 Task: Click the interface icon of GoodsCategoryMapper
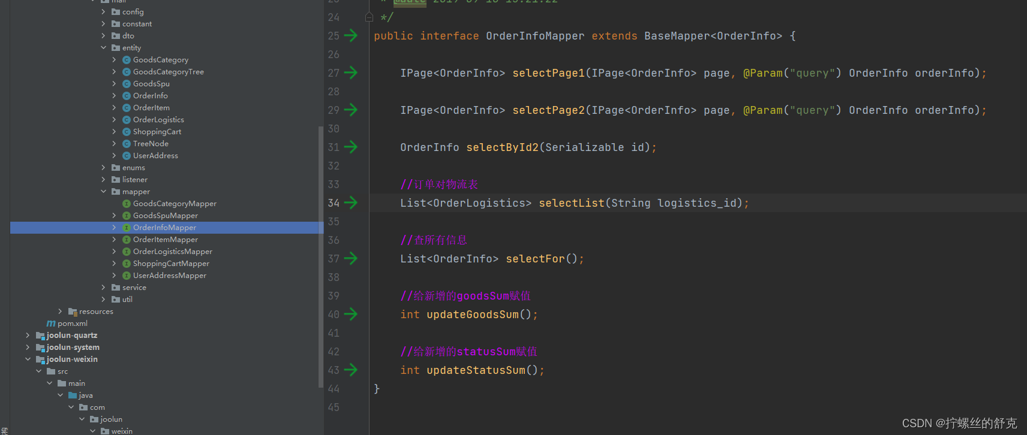pos(127,204)
